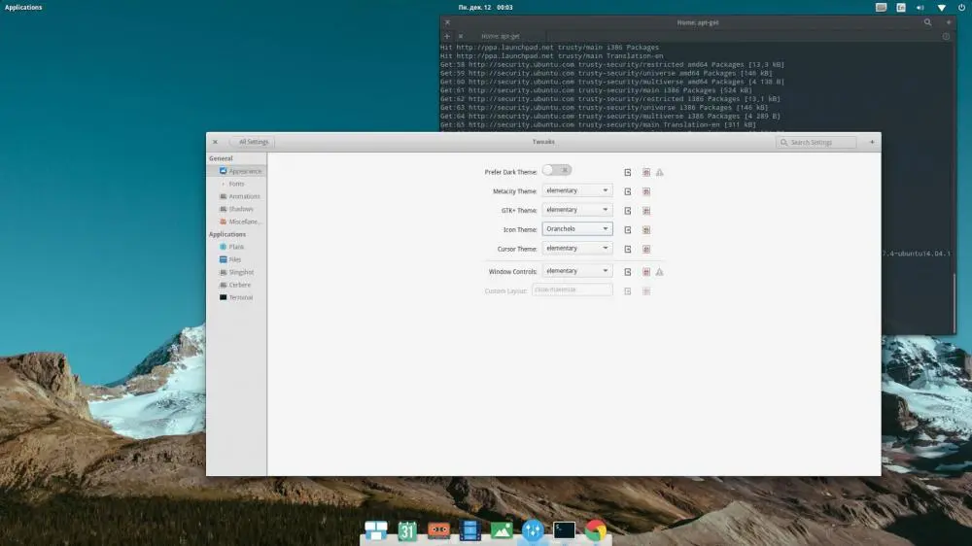Click the red icon beside Cursor Theme
Image resolution: width=972 pixels, height=546 pixels.
click(x=646, y=249)
